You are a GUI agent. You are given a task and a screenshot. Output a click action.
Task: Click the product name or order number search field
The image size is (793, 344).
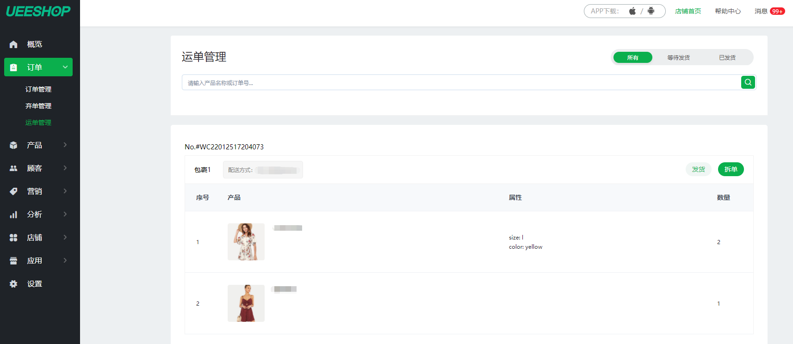pos(461,83)
